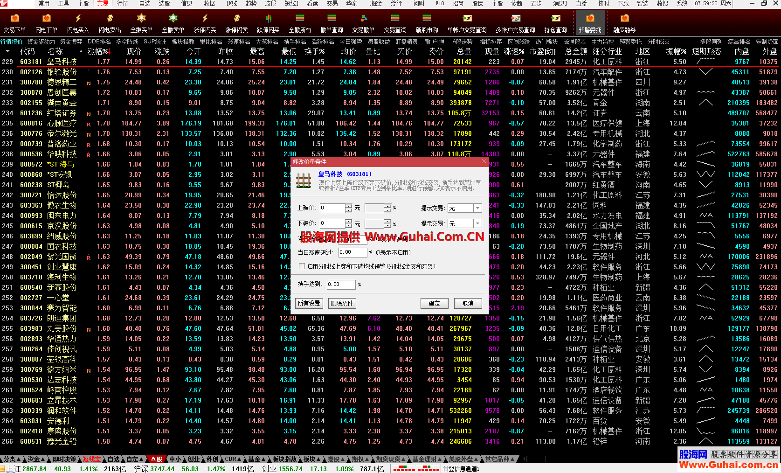
Task: Switch to 即时决策 bottom tab
Action: point(64,459)
